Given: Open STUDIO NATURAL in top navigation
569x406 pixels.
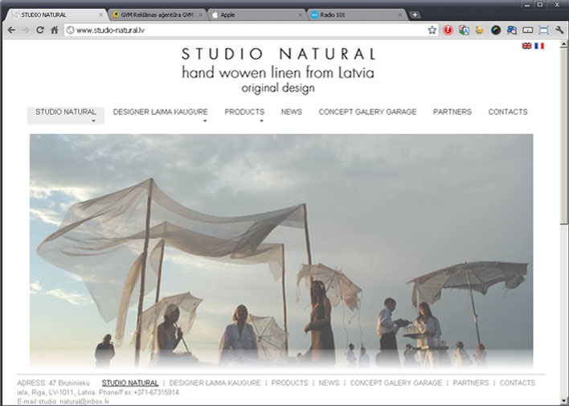Looking at the screenshot, I should (66, 112).
